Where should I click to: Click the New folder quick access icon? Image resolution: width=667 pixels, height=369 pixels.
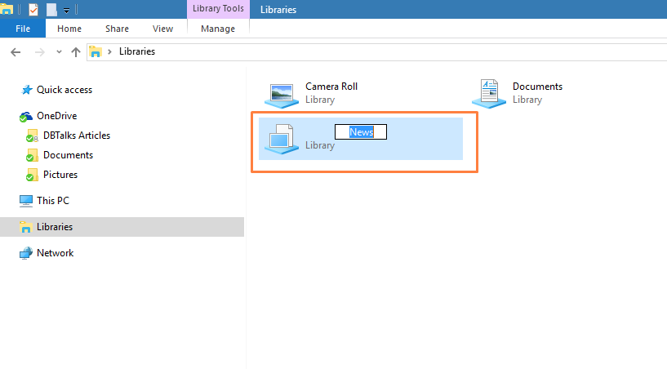click(x=51, y=9)
